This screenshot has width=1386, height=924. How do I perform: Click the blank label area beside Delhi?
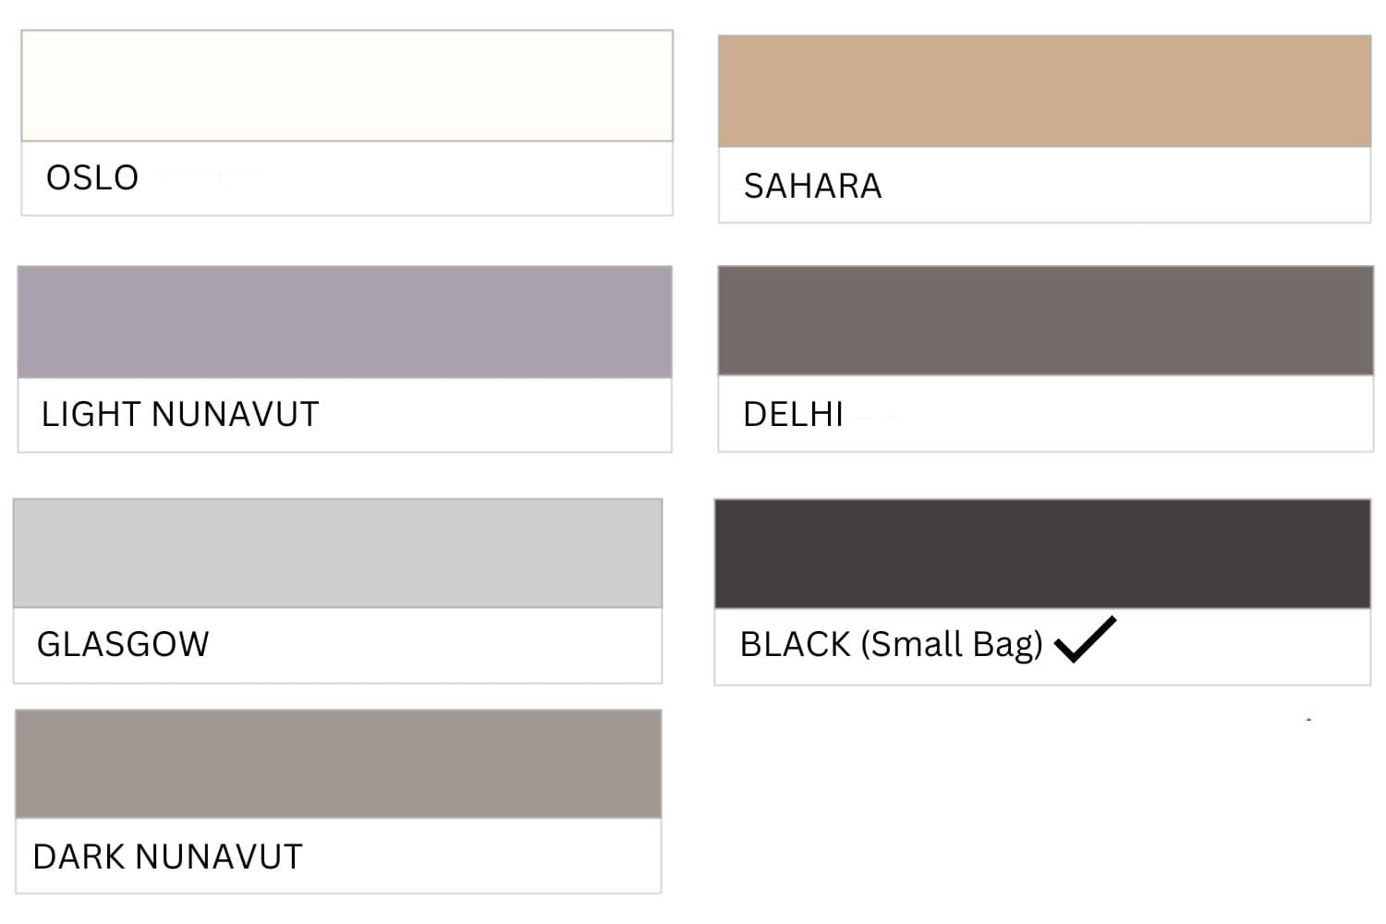1109,414
